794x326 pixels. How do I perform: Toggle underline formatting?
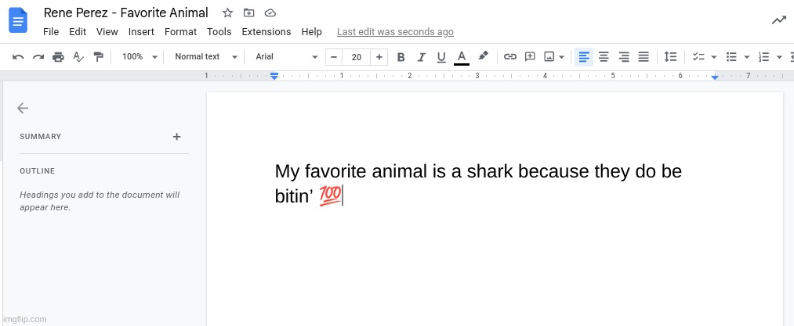(x=441, y=57)
